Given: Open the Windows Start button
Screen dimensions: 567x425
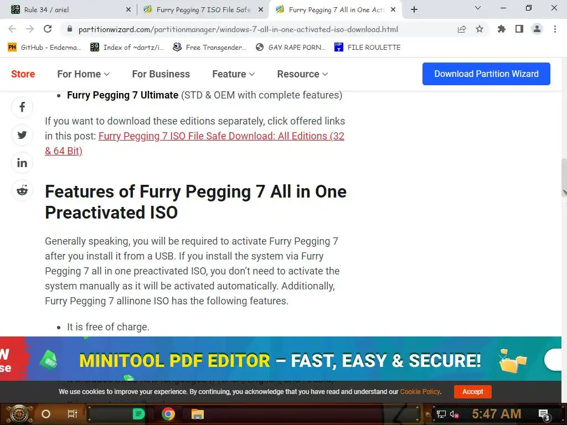Looking at the screenshot, I should pos(19,414).
